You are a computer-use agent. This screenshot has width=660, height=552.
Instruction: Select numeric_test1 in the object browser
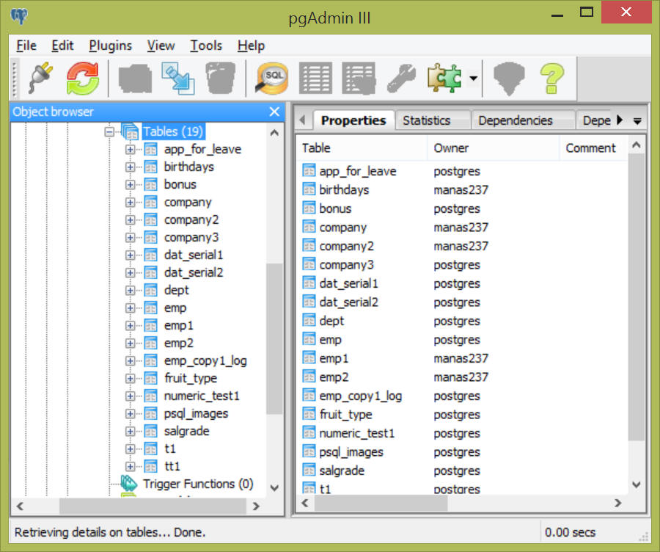tap(202, 396)
